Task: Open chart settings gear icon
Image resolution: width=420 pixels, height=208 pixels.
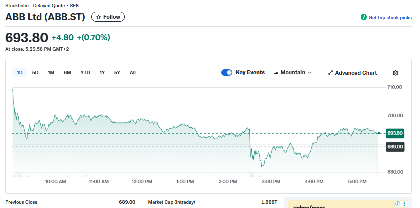Action: pyautogui.click(x=395, y=73)
